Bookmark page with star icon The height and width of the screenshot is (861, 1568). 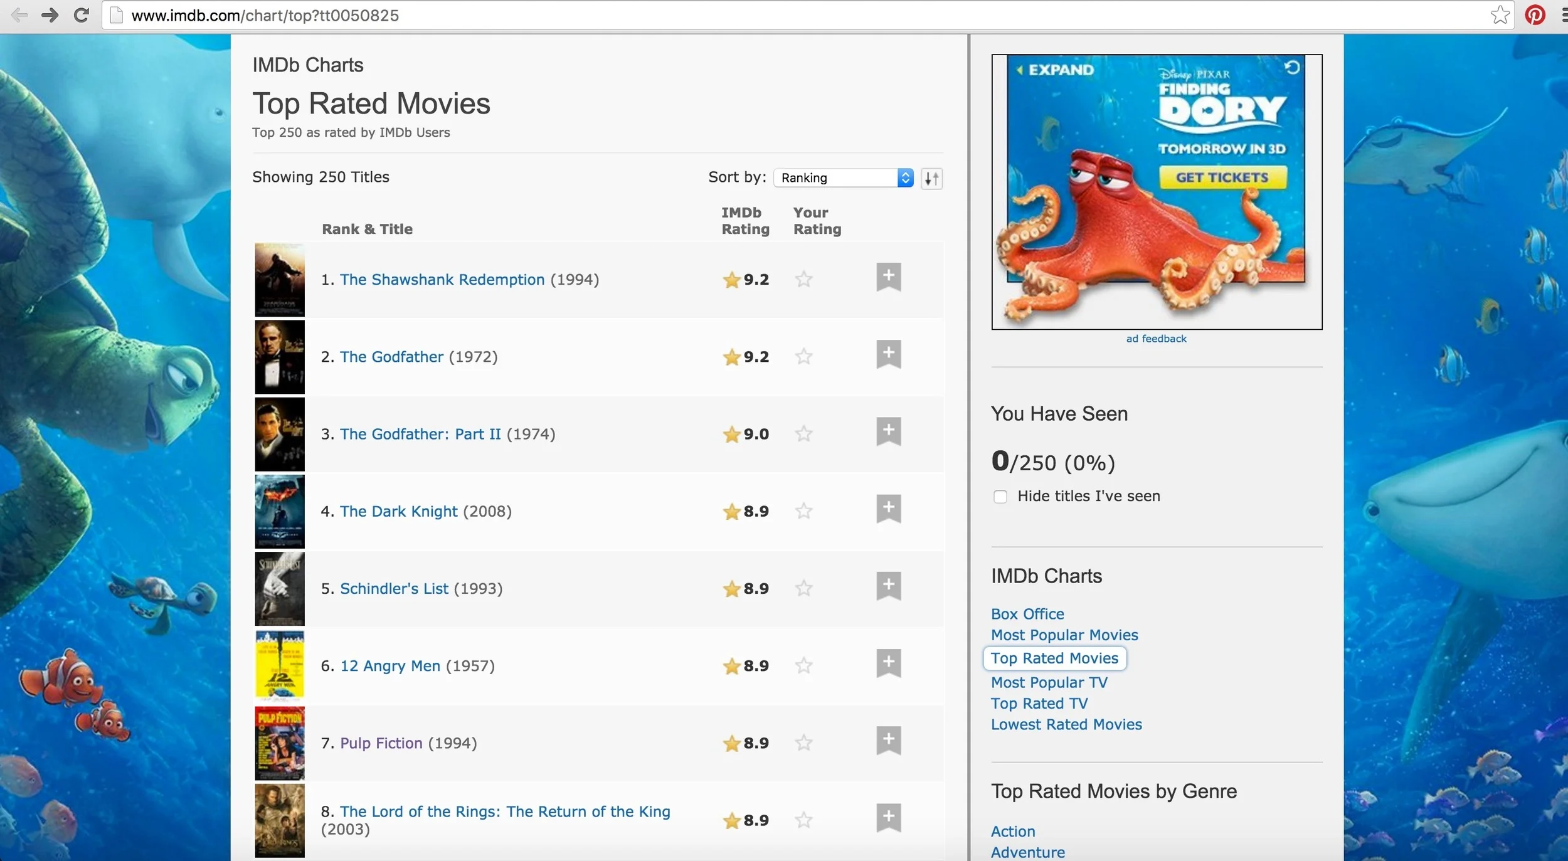click(1500, 14)
